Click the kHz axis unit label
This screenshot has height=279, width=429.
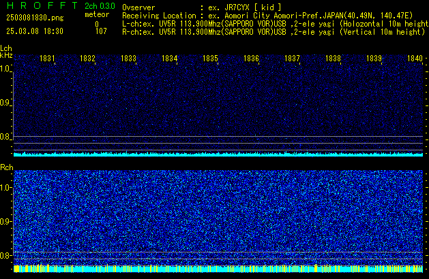pyautogui.click(x=6, y=55)
